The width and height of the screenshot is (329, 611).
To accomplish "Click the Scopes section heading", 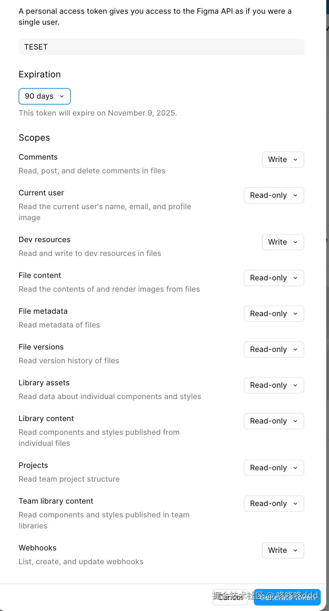I will [34, 138].
